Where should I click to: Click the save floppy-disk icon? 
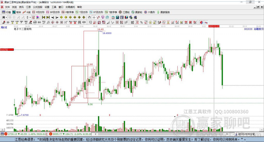[126, 17]
